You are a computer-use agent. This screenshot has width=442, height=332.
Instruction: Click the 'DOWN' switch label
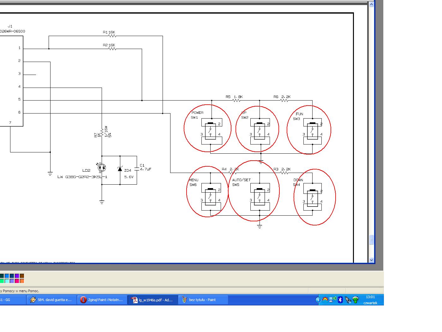tap(298, 180)
